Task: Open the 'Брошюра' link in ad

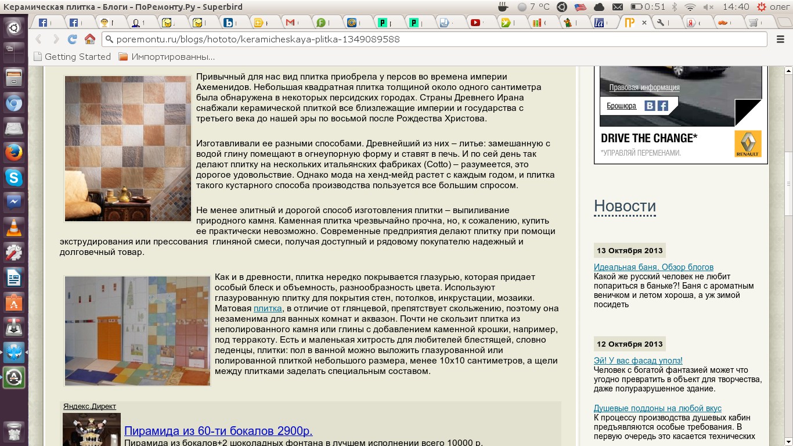Action: pos(622,106)
